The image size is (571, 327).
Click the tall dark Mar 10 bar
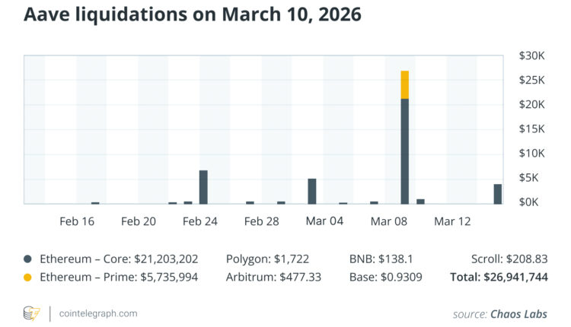pos(405,151)
